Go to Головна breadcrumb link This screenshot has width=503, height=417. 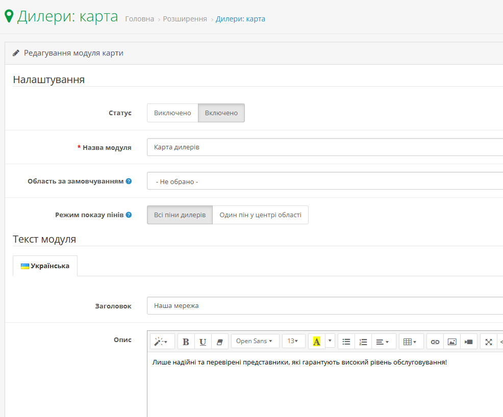[140, 19]
